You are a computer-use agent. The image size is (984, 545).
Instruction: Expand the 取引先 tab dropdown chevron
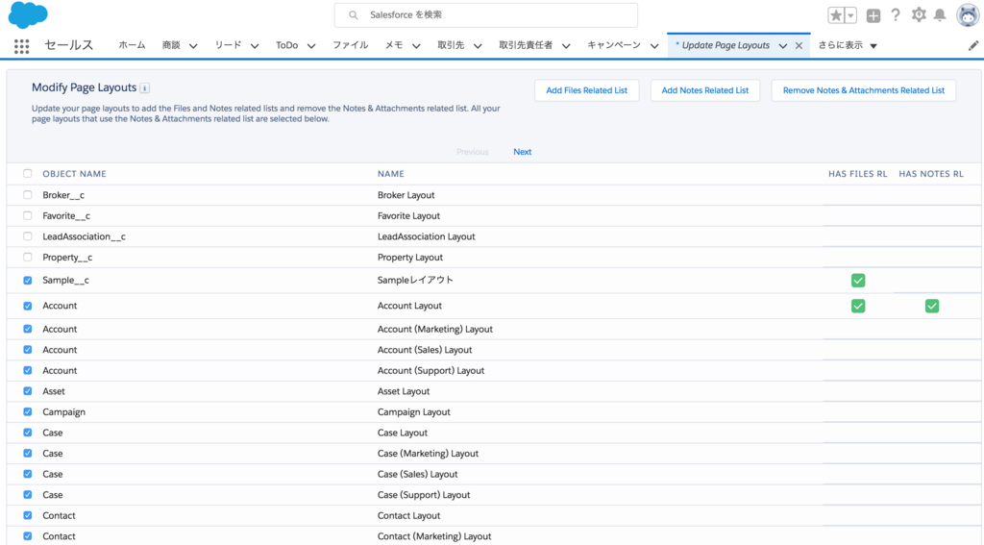pos(478,46)
